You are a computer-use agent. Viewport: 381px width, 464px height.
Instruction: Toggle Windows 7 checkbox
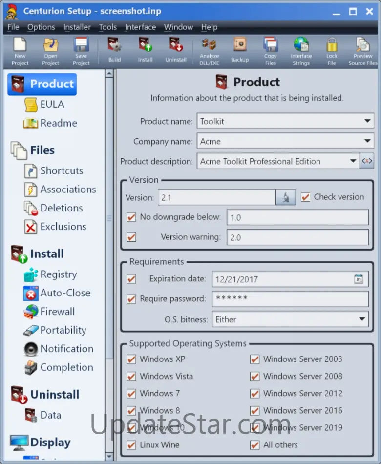[131, 394]
